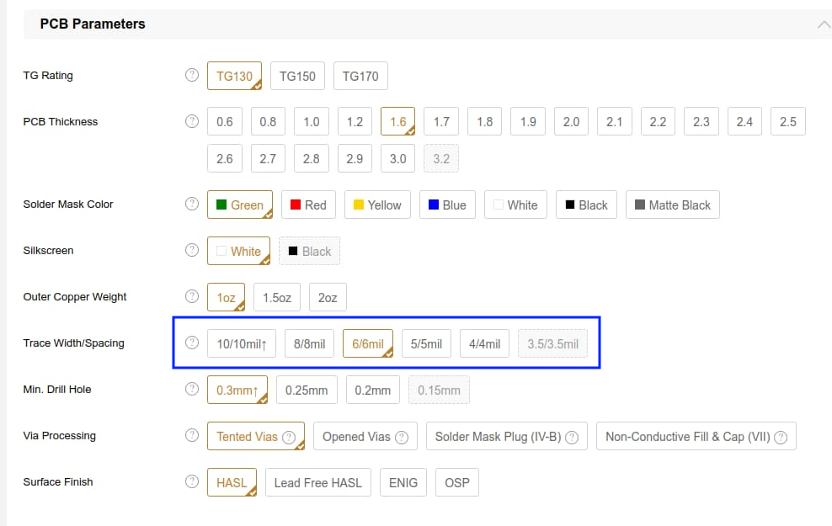Choose PCB thickness 1.8
The width and height of the screenshot is (832, 526).
point(484,121)
